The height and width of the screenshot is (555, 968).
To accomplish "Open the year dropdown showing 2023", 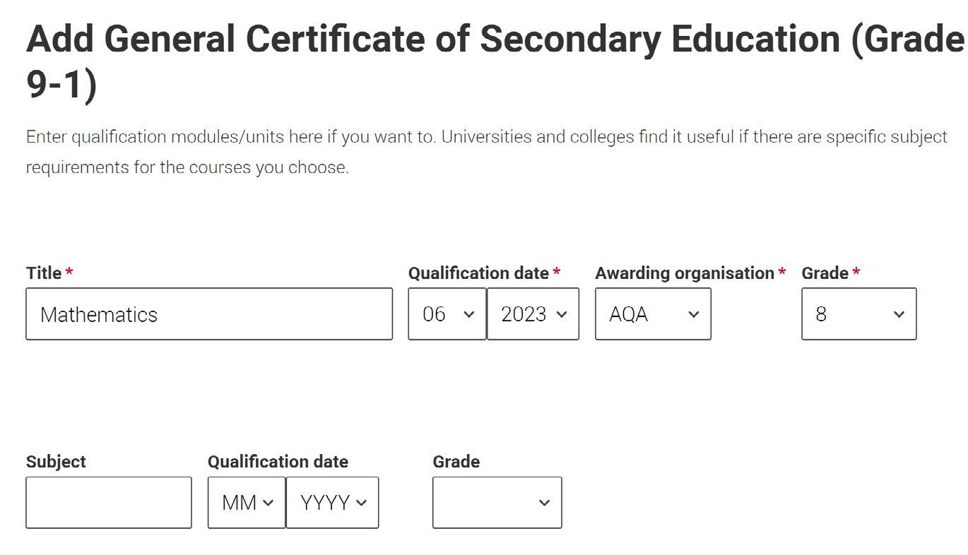I will (x=533, y=314).
